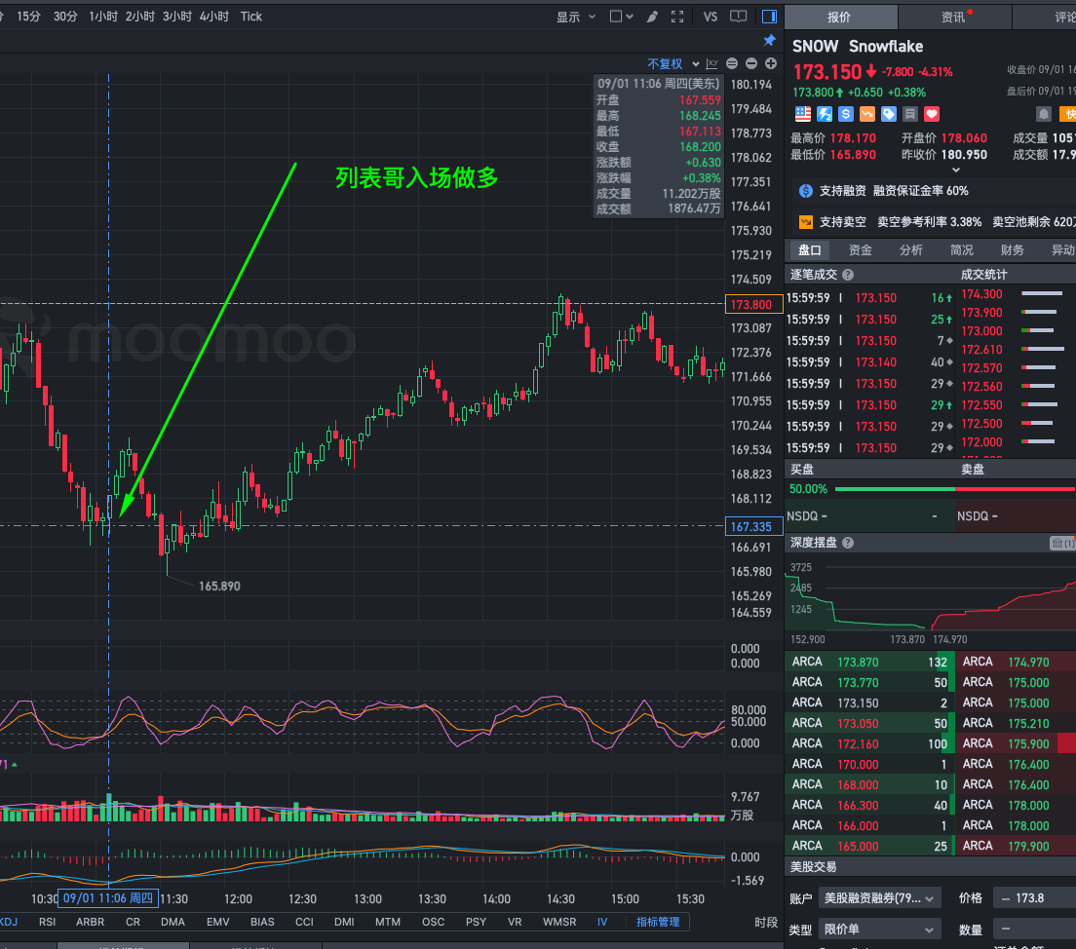This screenshot has height=949, width=1076.
Task: Select ARCA bid row at 173.870
Action: coord(869,663)
